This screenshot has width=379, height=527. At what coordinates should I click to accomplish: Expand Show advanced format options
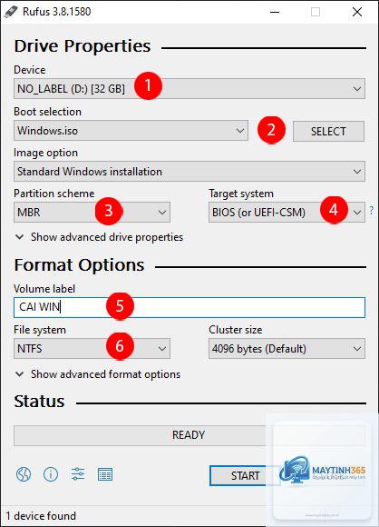(98, 374)
